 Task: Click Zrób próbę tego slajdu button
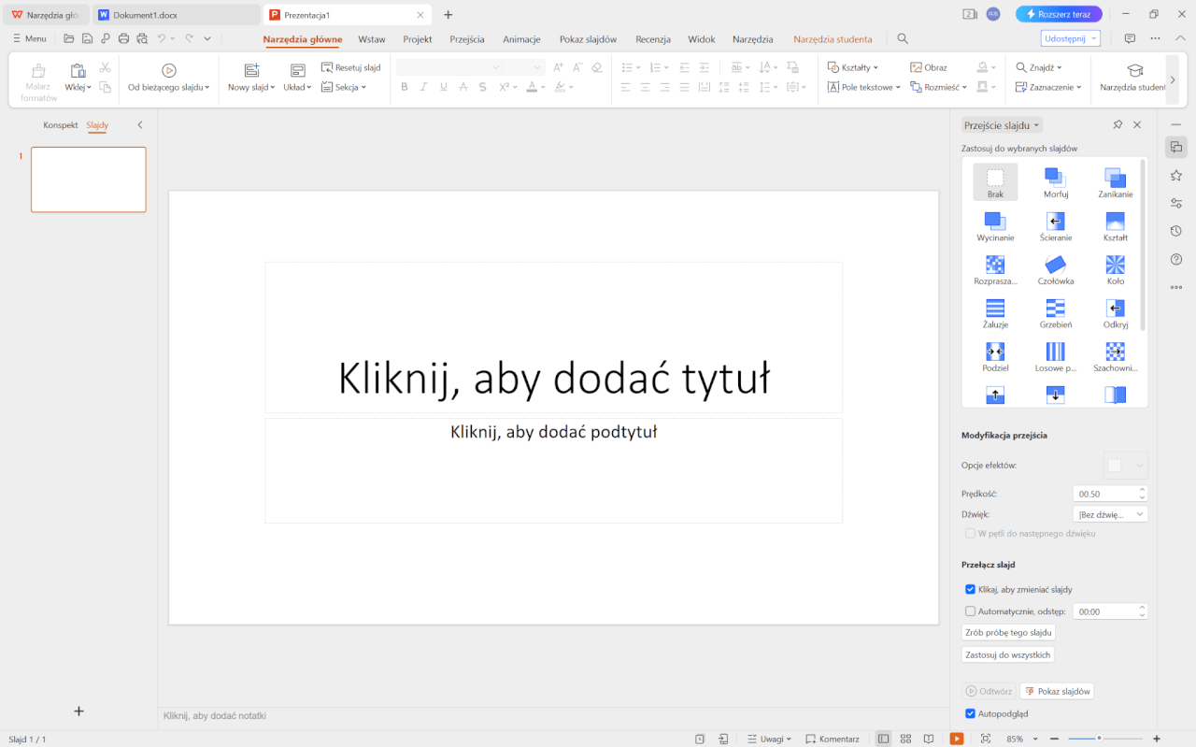pos(1008,633)
